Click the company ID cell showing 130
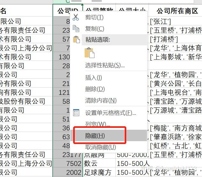 (x=62, y=57)
